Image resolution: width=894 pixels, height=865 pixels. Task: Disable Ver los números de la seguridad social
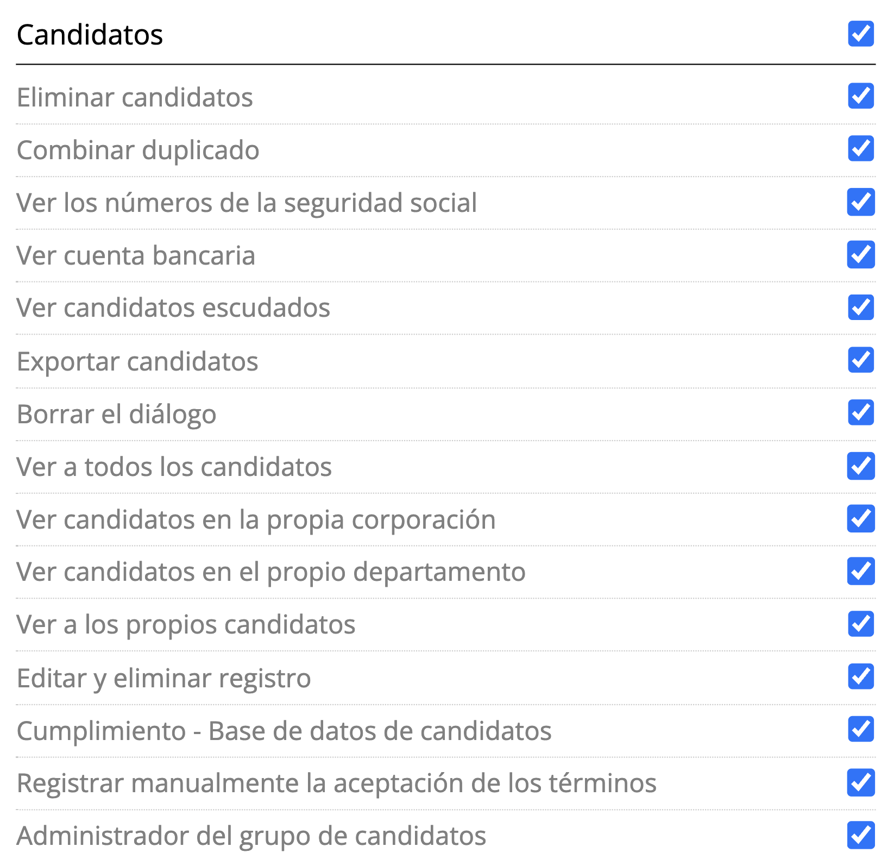click(x=860, y=202)
